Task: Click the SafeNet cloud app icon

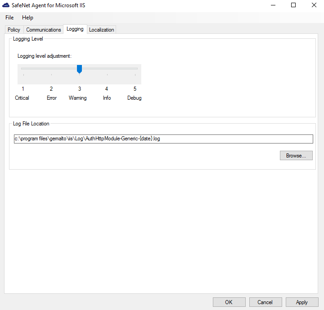Action: coord(6,5)
